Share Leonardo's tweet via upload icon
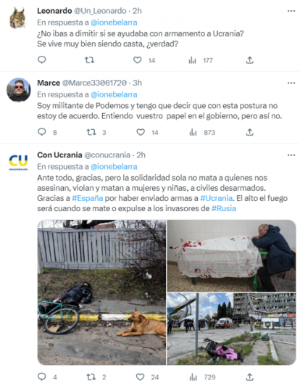 pyautogui.click(x=249, y=59)
